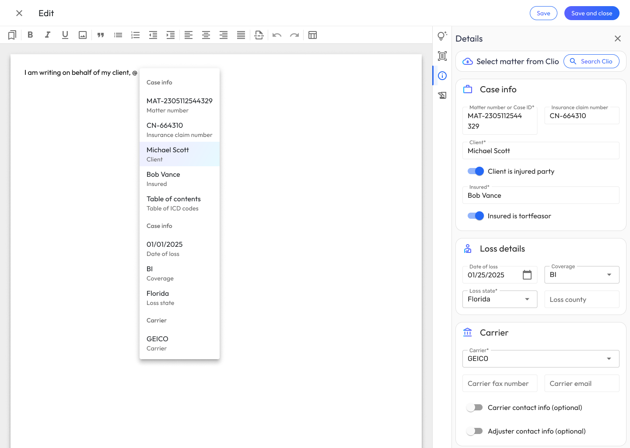Click the Carrier email field
The width and height of the screenshot is (630, 448).
point(582,383)
